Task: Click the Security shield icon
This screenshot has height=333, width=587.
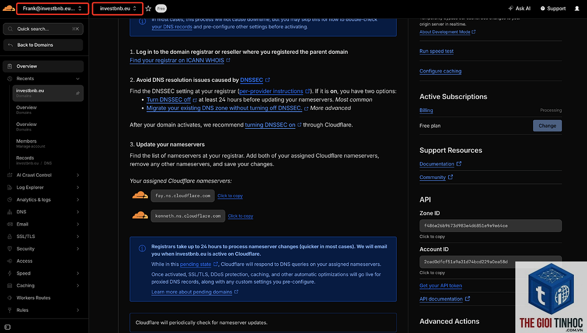Action: pos(10,249)
